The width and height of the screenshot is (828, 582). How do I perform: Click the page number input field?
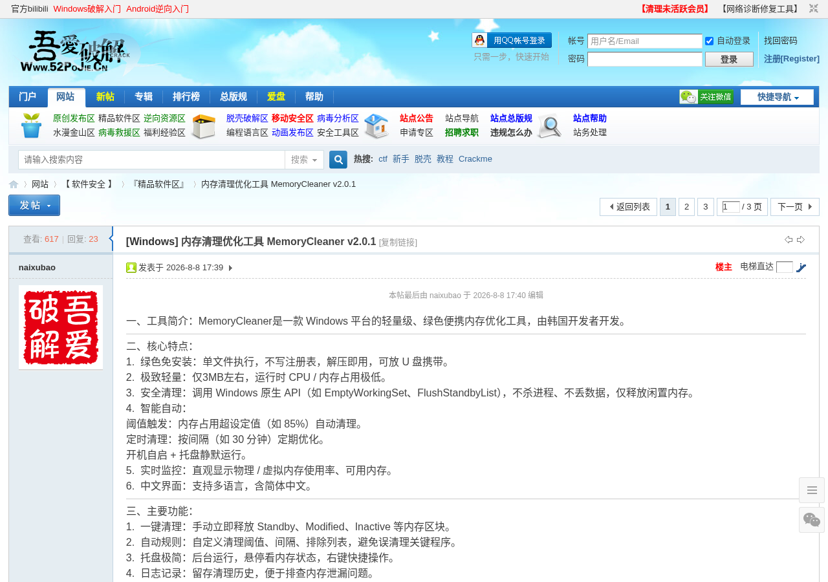click(x=731, y=207)
